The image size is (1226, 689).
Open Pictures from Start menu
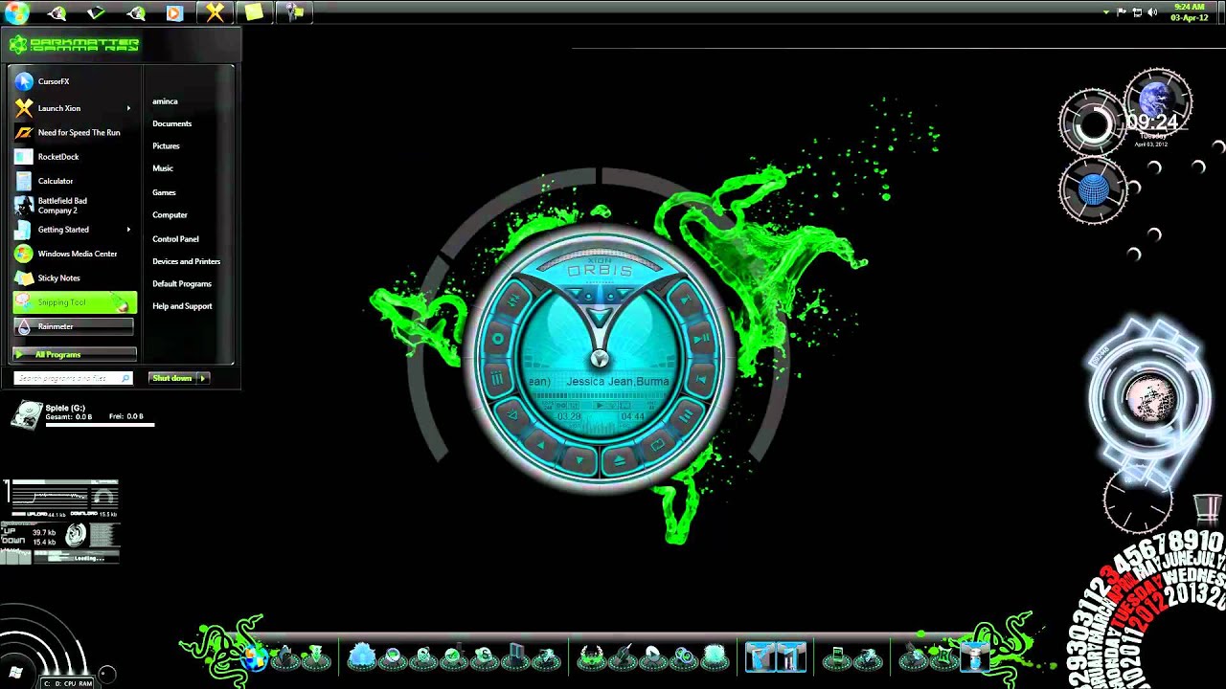click(x=166, y=146)
